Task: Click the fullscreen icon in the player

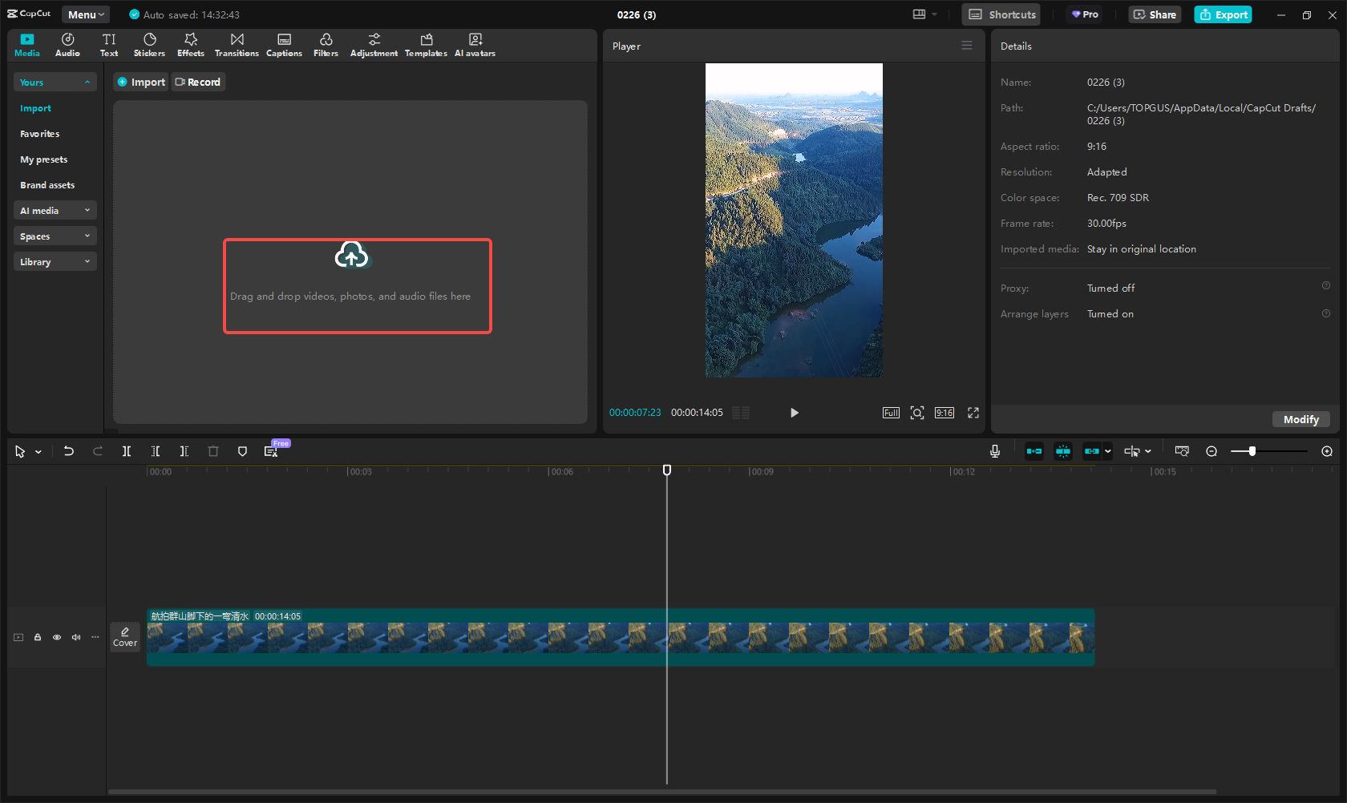Action: coord(973,413)
